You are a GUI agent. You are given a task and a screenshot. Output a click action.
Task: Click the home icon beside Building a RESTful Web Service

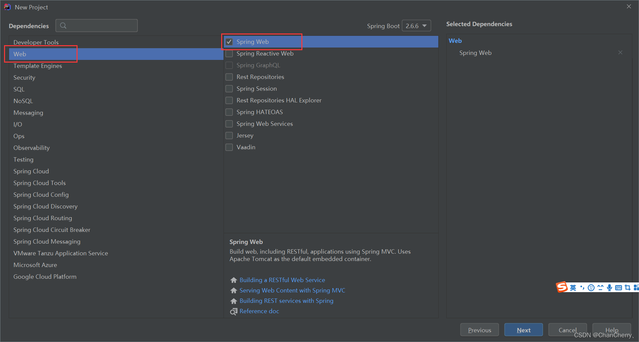coord(234,280)
